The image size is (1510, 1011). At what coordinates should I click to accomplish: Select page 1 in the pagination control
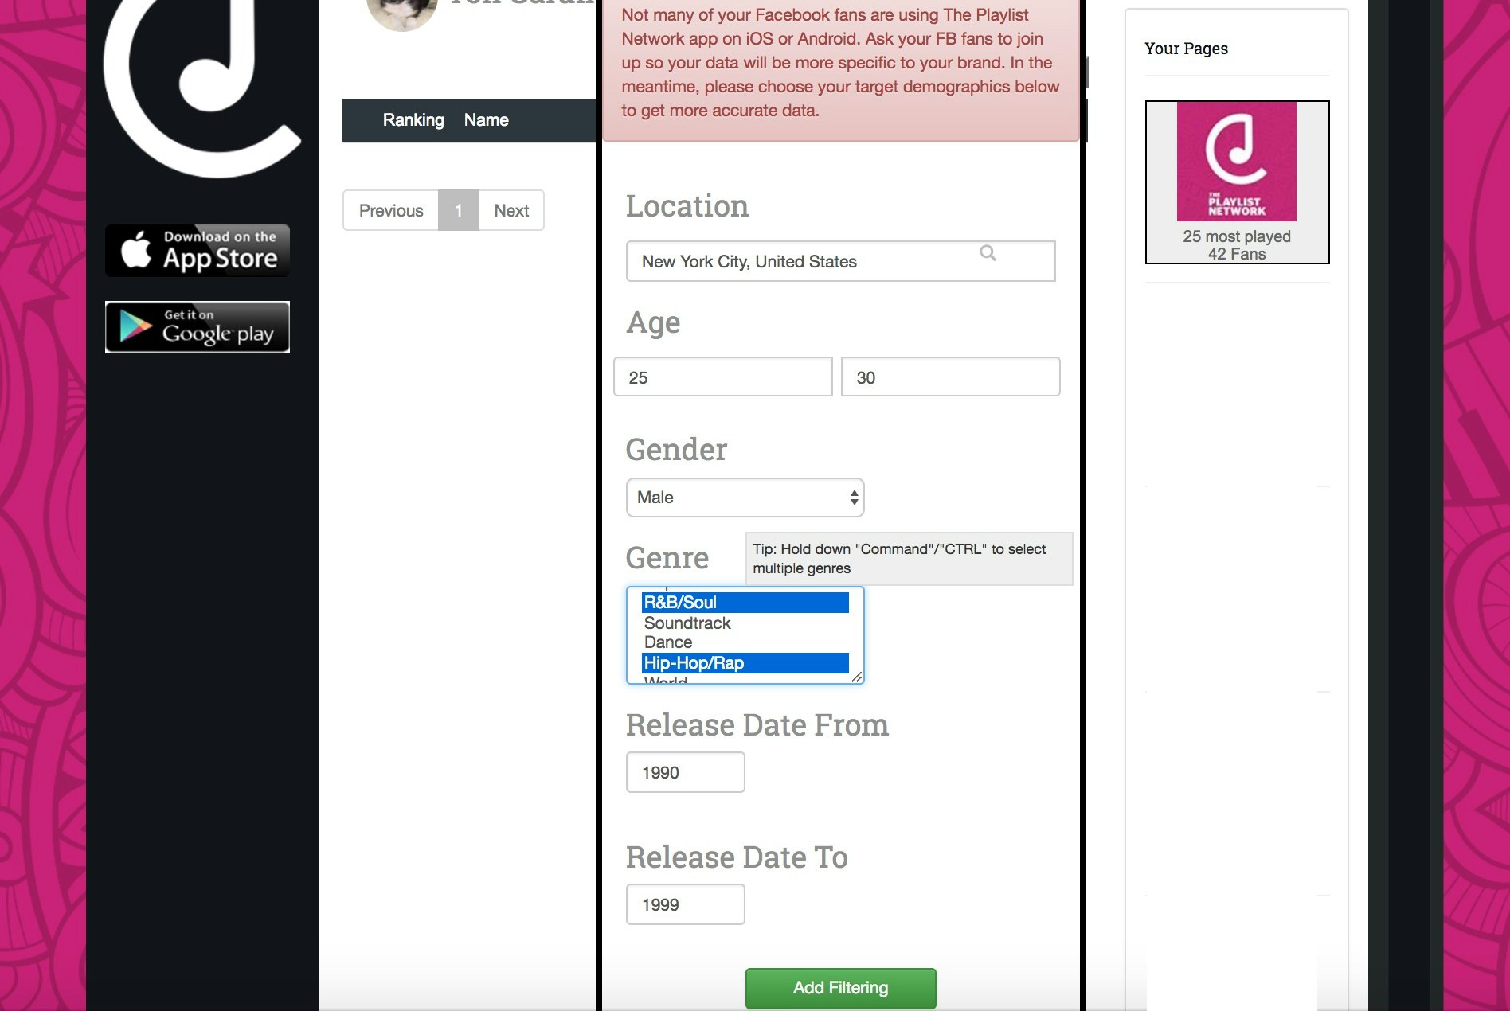[459, 210]
